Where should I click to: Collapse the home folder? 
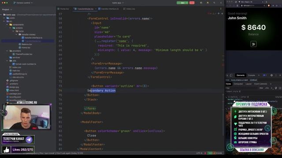click(x=13, y=31)
